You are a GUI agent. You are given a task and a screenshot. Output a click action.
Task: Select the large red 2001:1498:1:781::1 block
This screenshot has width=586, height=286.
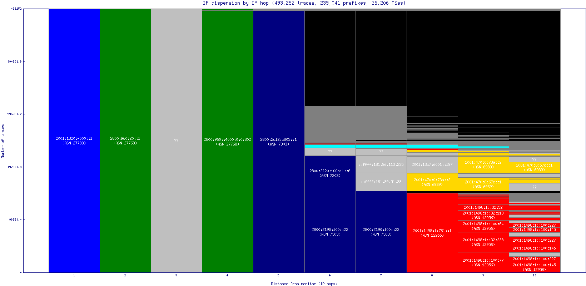(x=432, y=233)
